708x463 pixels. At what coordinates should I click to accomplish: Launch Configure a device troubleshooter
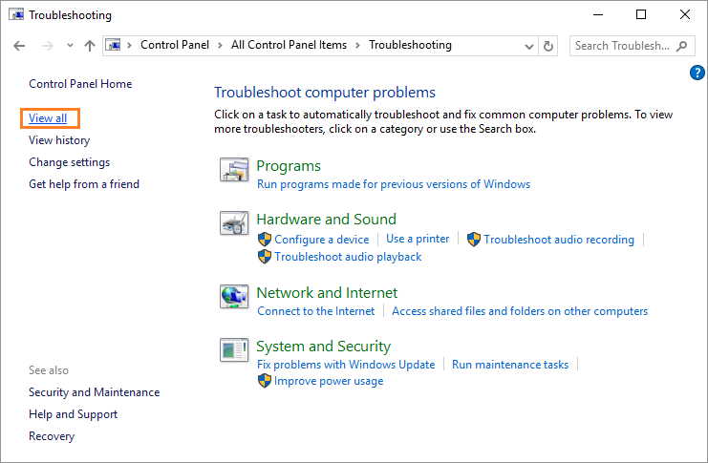[x=321, y=240]
